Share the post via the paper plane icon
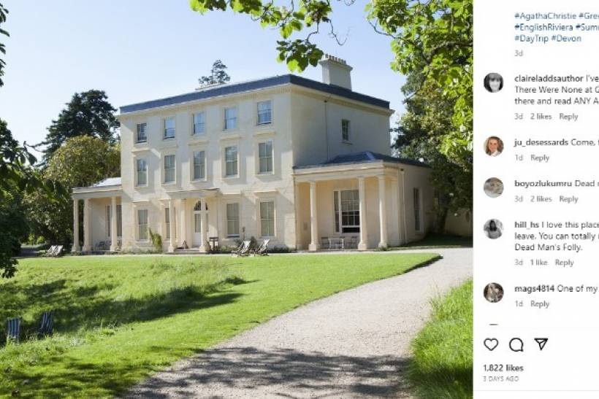The image size is (599, 399). coord(541,344)
